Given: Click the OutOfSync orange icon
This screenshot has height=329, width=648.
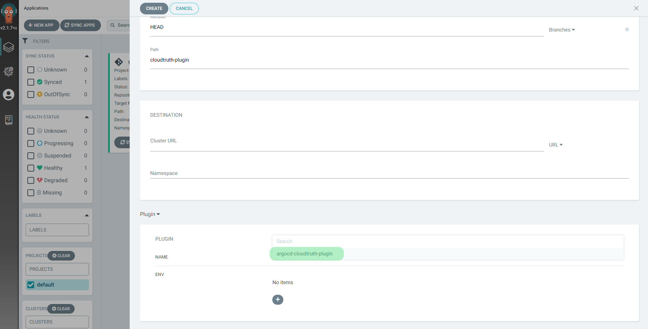Looking at the screenshot, I should pos(40,94).
